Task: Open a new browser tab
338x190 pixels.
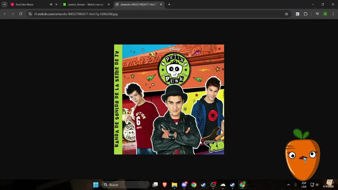Action: tap(169, 4)
